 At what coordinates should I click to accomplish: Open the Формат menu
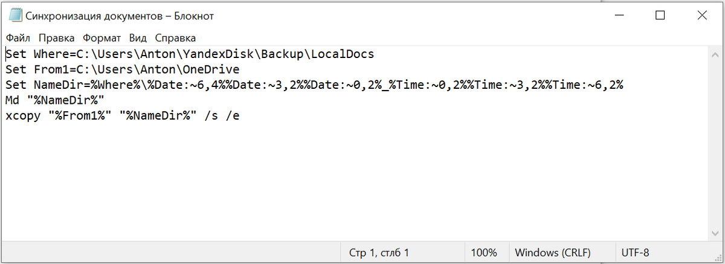point(102,37)
